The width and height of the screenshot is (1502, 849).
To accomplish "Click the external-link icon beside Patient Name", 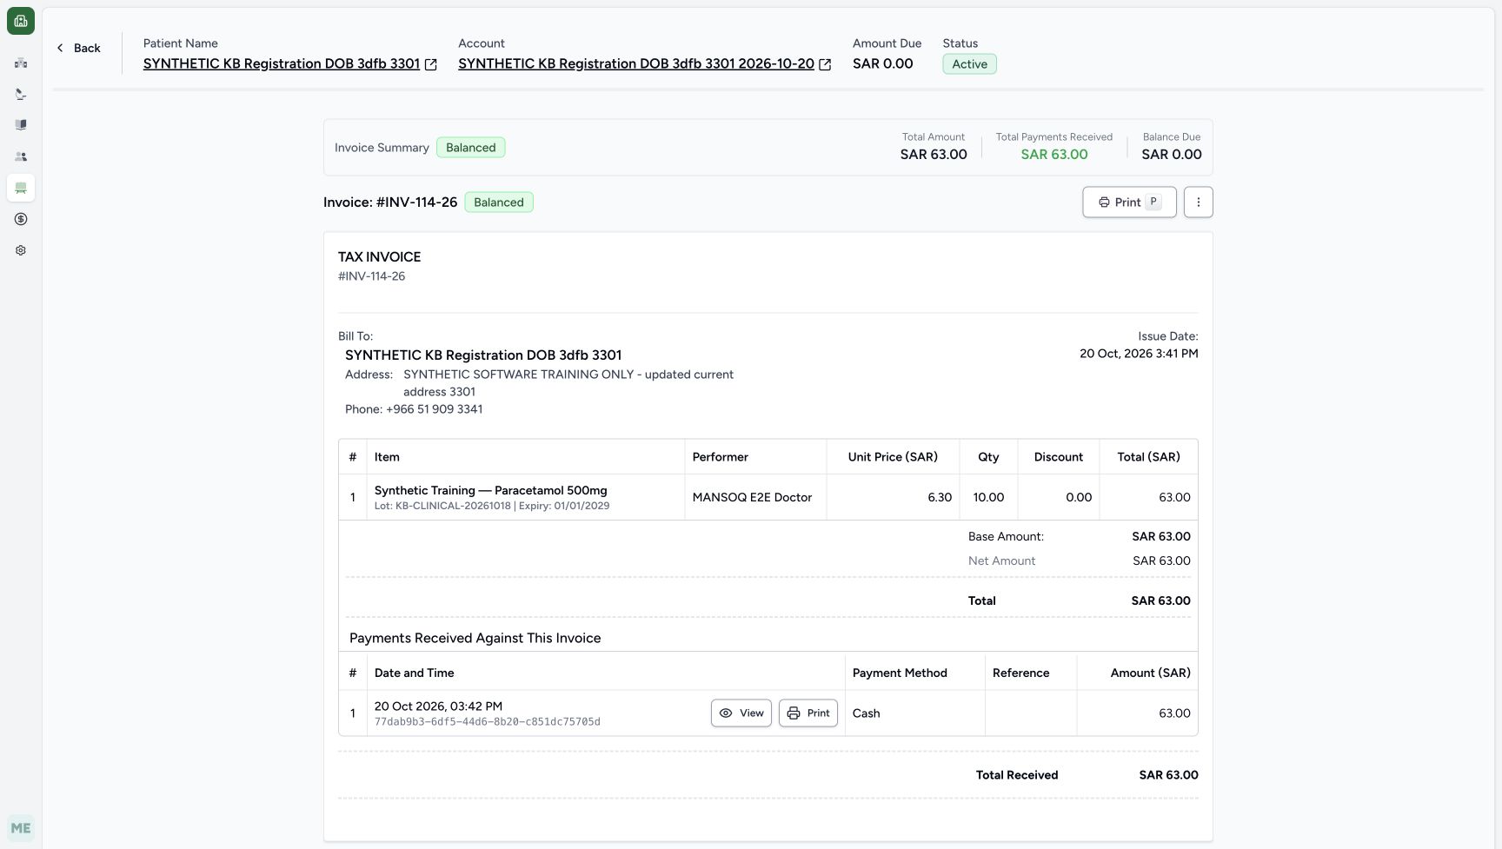I will pyautogui.click(x=430, y=64).
